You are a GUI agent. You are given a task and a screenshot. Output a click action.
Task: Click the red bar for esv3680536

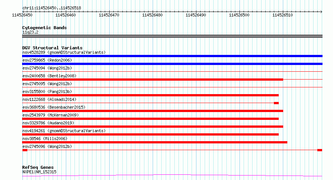(x=153, y=111)
